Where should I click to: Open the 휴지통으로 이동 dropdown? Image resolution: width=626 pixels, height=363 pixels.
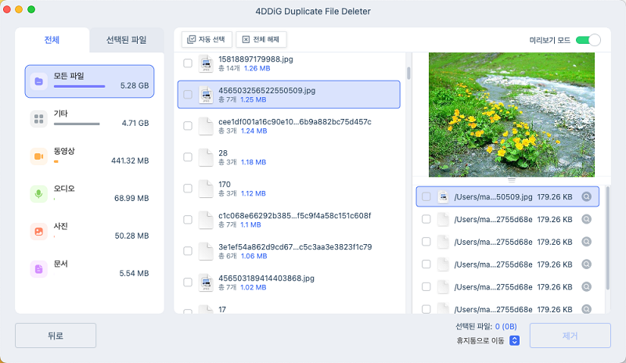pyautogui.click(x=515, y=340)
